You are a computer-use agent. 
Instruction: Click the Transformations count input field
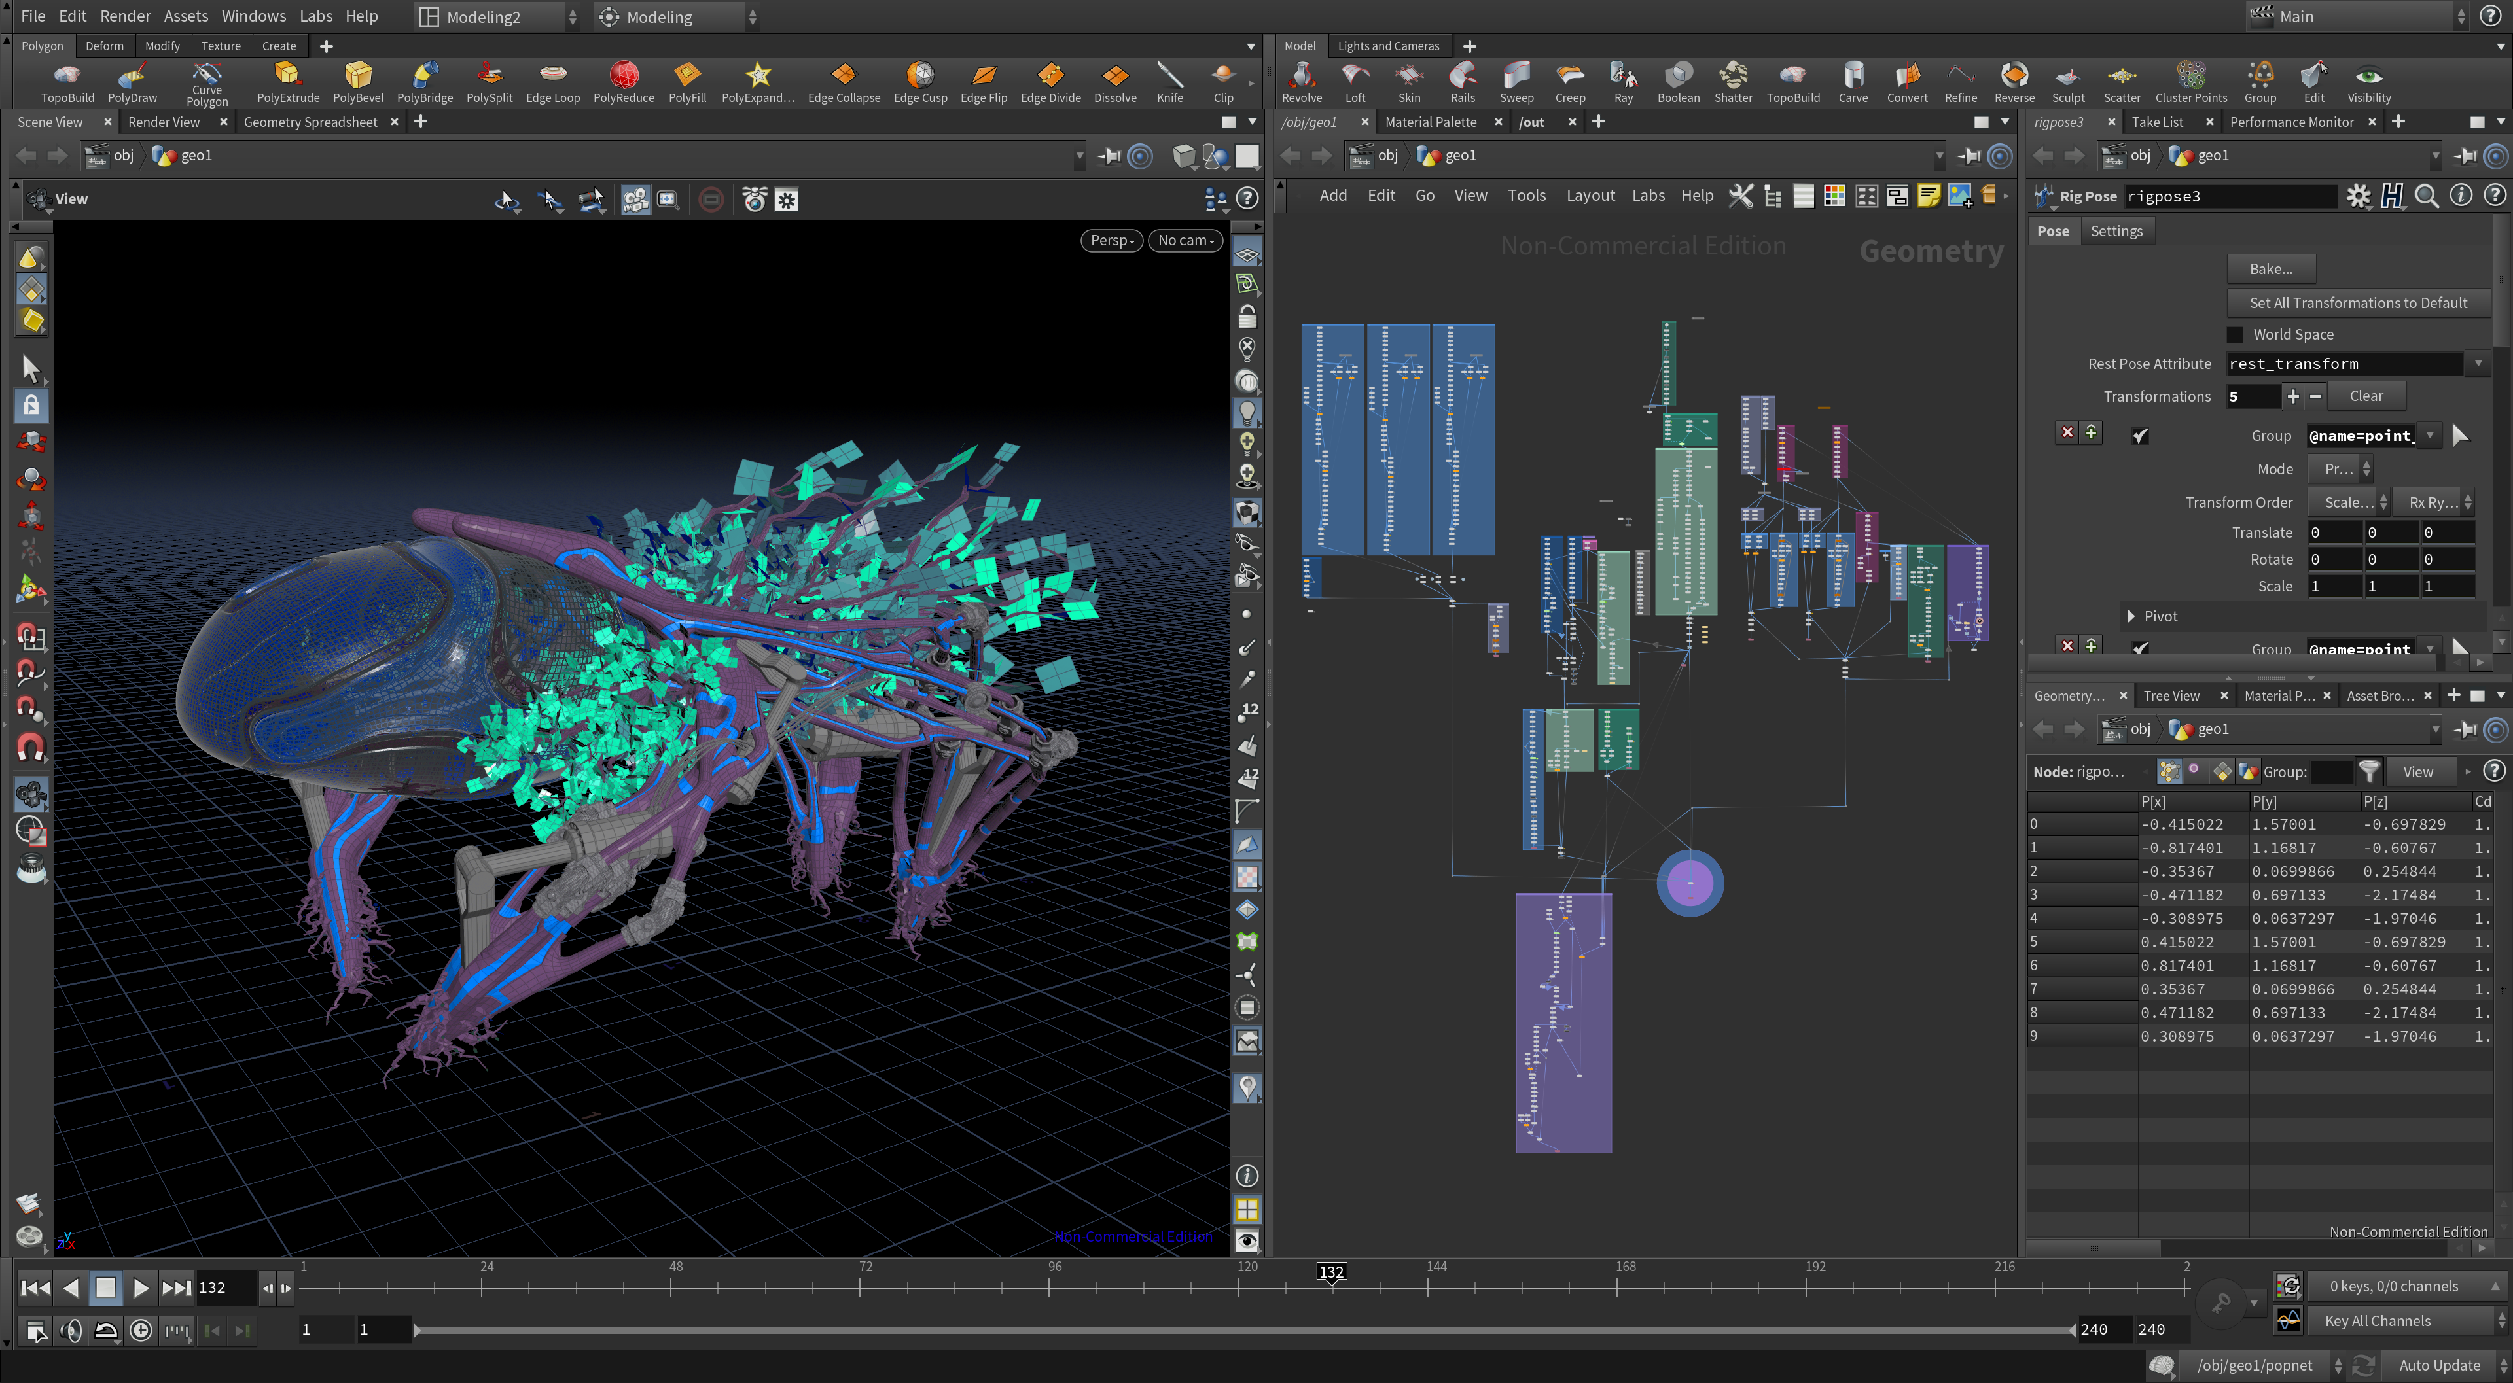pos(2251,396)
